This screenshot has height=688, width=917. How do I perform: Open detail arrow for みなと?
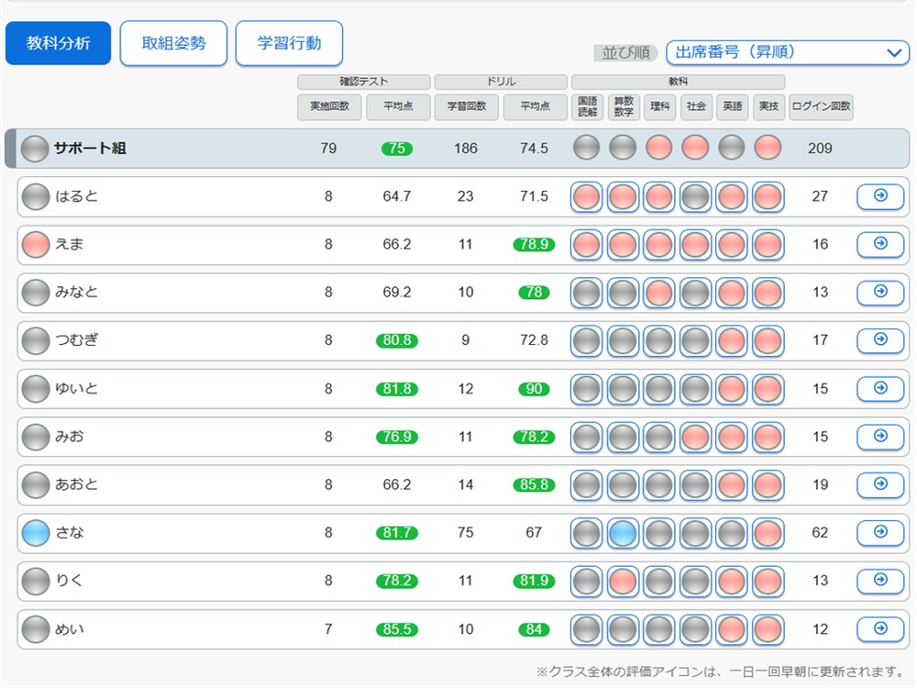coord(880,292)
